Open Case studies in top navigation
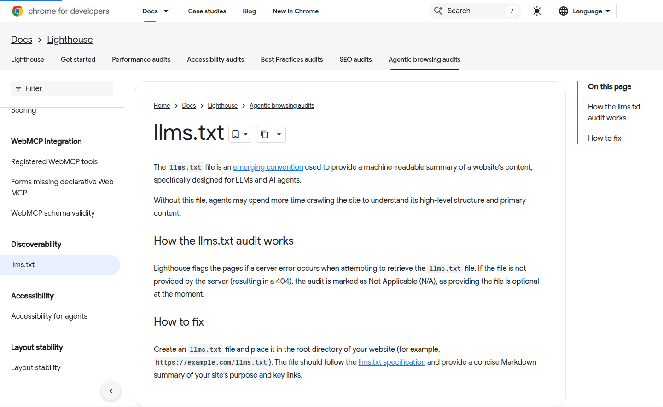Viewport: 663px width, 407px height. click(x=207, y=11)
